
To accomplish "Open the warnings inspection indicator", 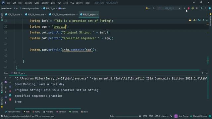I will tap(190, 20).
